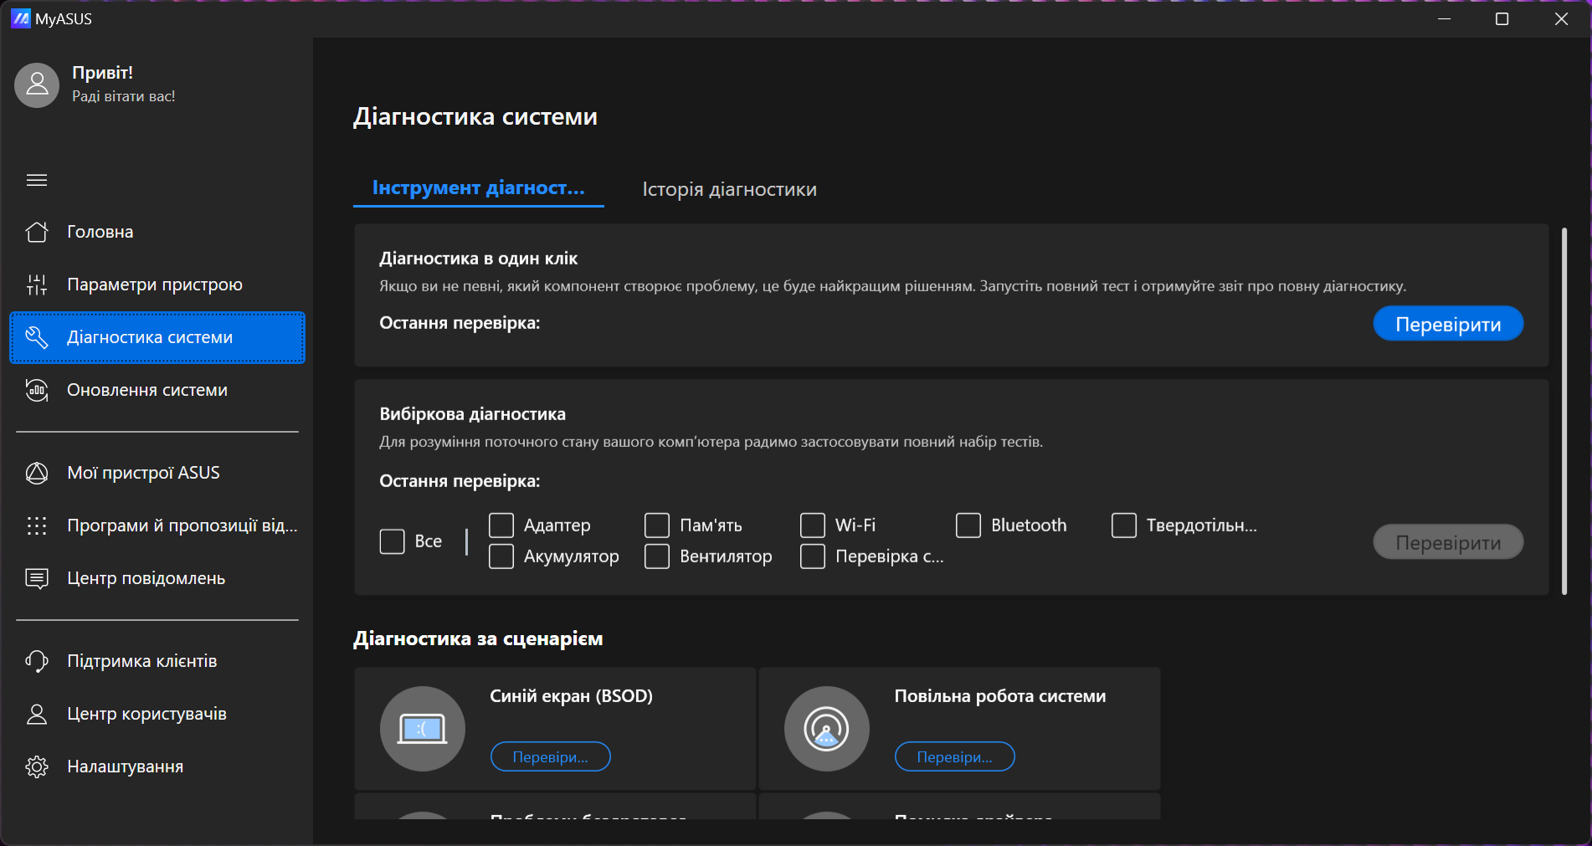This screenshot has height=846, width=1592.
Task: Open Мої пристрої ASUS in sidebar
Action: point(157,473)
